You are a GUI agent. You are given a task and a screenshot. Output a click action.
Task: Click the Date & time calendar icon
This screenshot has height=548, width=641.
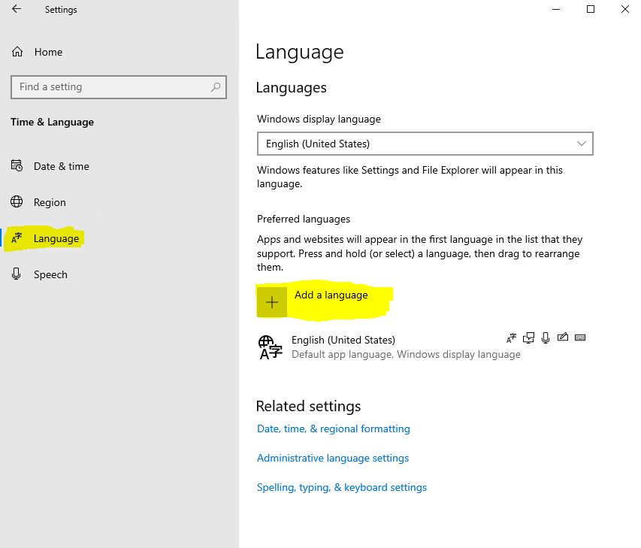click(17, 165)
